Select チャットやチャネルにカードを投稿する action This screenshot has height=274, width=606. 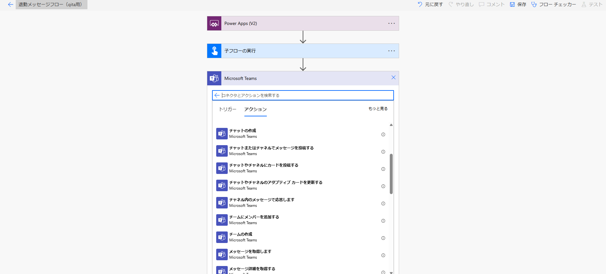(x=300, y=168)
